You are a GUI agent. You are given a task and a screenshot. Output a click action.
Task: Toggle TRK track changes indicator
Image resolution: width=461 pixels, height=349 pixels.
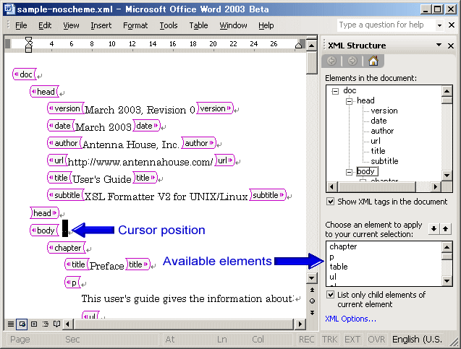[x=329, y=340]
